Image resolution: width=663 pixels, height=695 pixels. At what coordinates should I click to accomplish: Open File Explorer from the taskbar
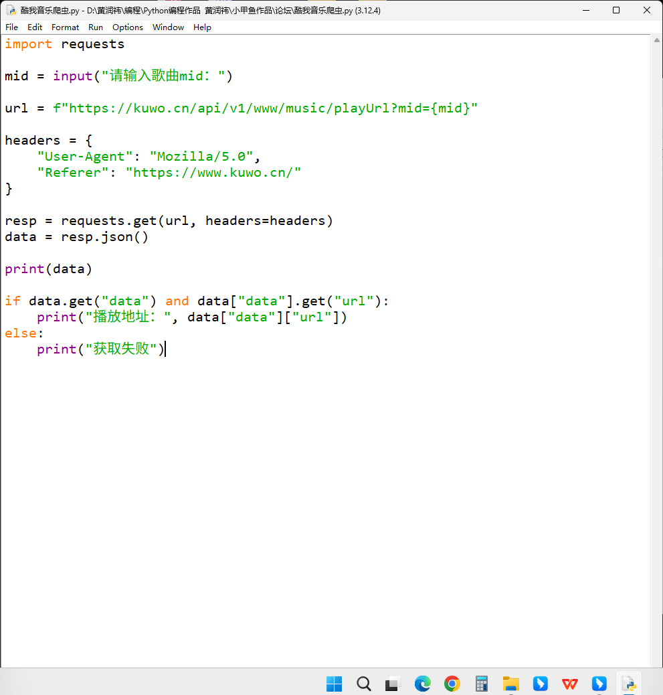point(510,684)
